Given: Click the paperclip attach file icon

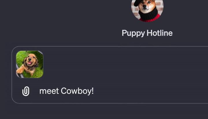Looking at the screenshot, I should point(26,91).
